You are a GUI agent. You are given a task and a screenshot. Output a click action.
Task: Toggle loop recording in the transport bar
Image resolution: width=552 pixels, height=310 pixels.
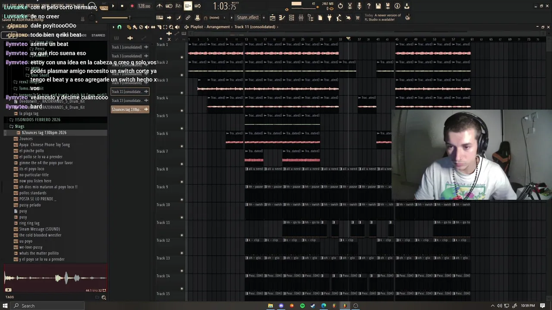pos(198,6)
